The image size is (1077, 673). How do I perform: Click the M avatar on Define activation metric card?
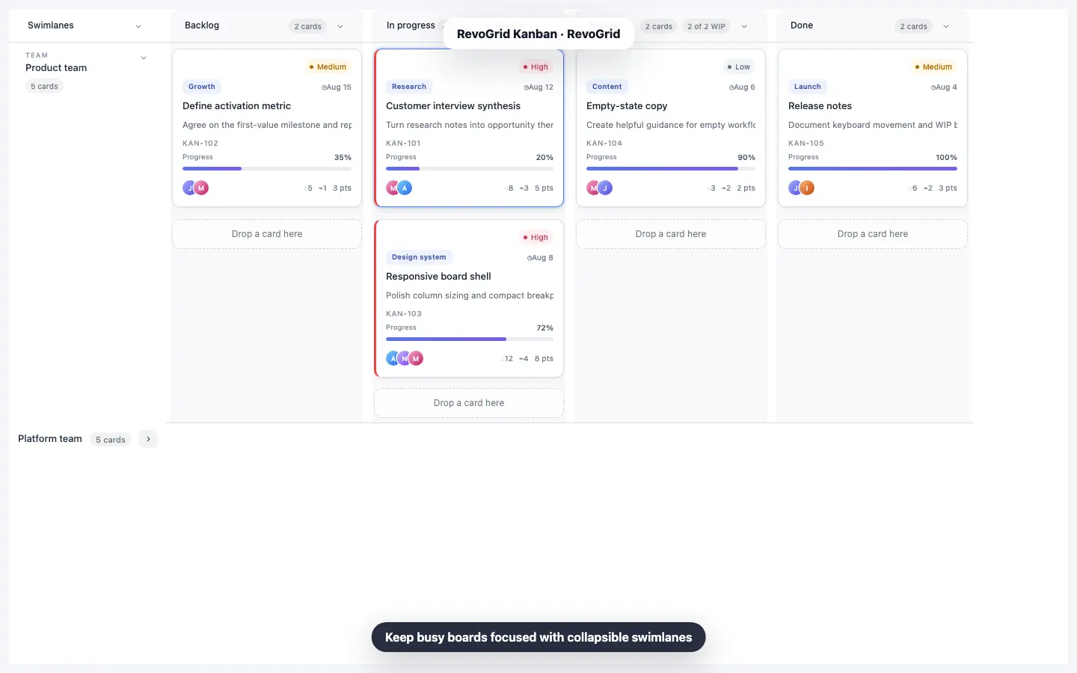[201, 188]
